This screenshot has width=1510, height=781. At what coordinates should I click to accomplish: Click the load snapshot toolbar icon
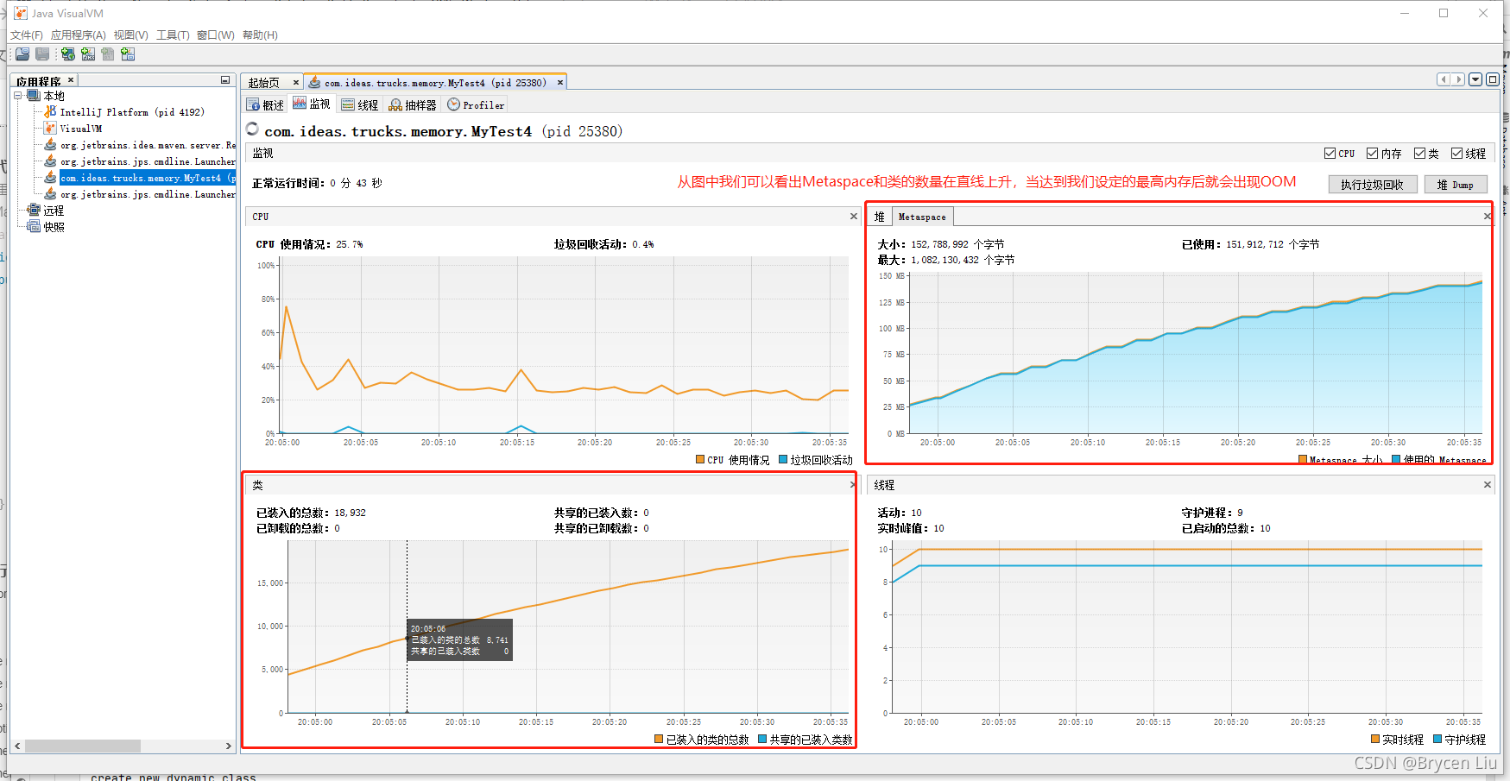coord(22,54)
